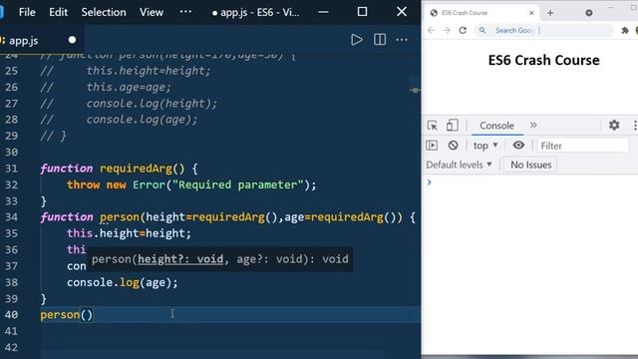
Task: Close the ES6 Crash Course browser tab
Action: 531,13
